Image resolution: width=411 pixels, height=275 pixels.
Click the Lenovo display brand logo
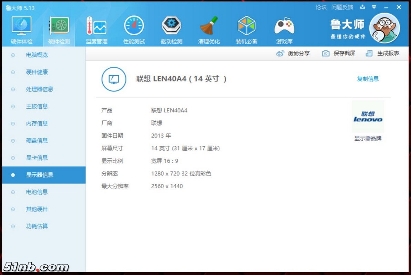(x=368, y=117)
